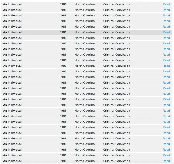The image size is (174, 164).
Task: Click the 1986 year in the highlighted row
Action: tap(63, 32)
